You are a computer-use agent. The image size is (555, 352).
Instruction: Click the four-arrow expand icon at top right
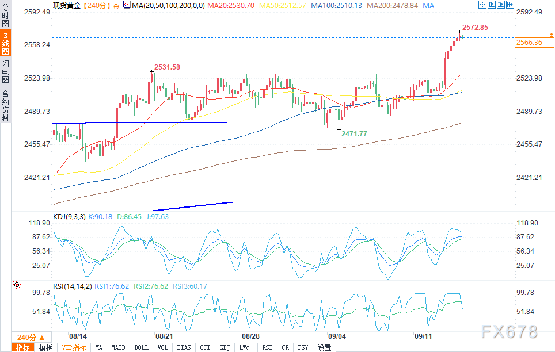[482, 5]
